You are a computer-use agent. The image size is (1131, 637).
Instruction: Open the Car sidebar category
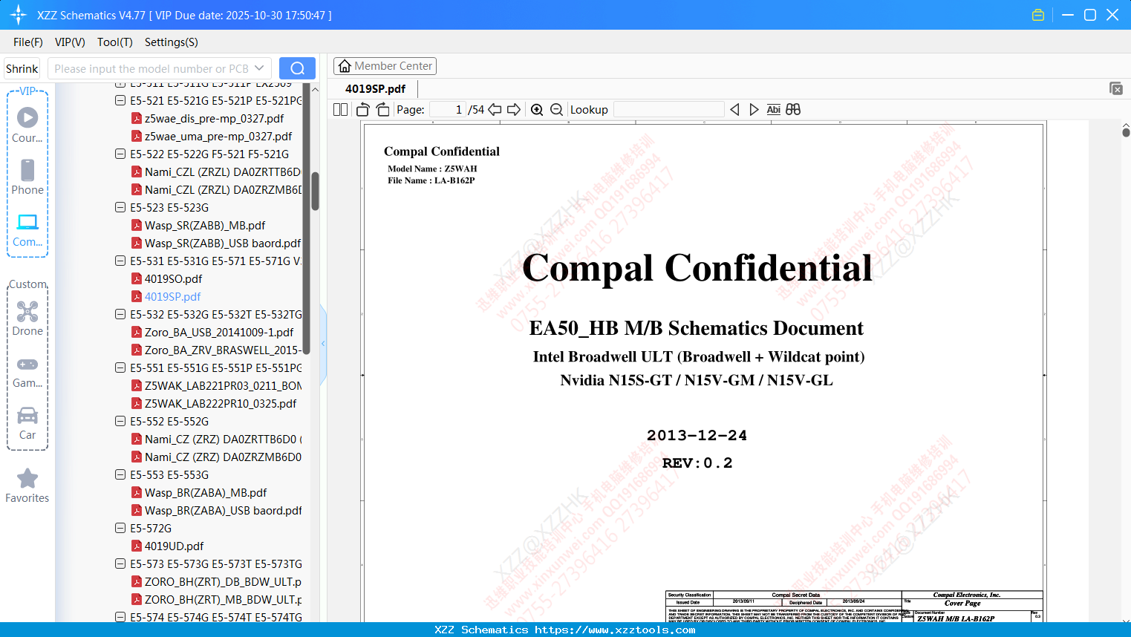tap(27, 423)
